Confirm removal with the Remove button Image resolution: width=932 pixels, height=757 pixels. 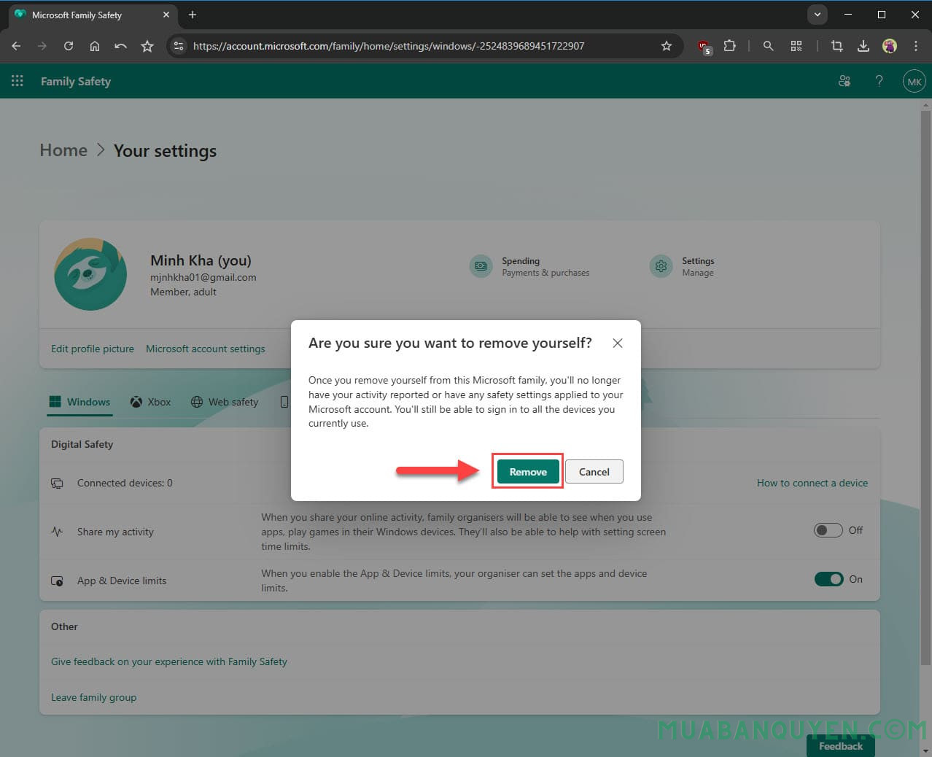click(528, 472)
